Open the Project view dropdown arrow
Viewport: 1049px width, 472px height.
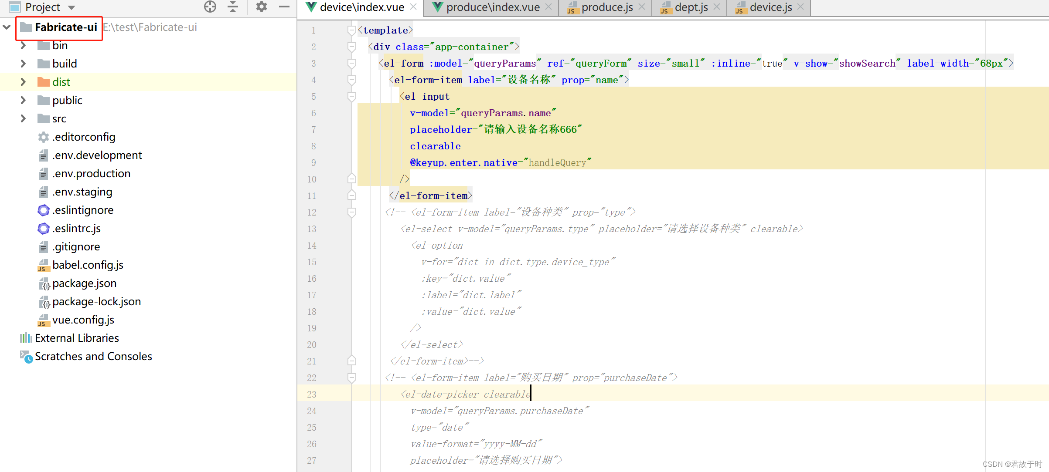(x=72, y=7)
